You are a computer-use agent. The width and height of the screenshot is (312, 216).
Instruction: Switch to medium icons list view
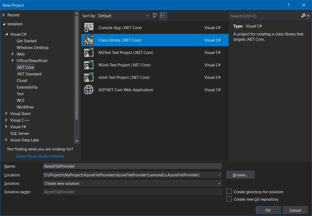(163, 16)
